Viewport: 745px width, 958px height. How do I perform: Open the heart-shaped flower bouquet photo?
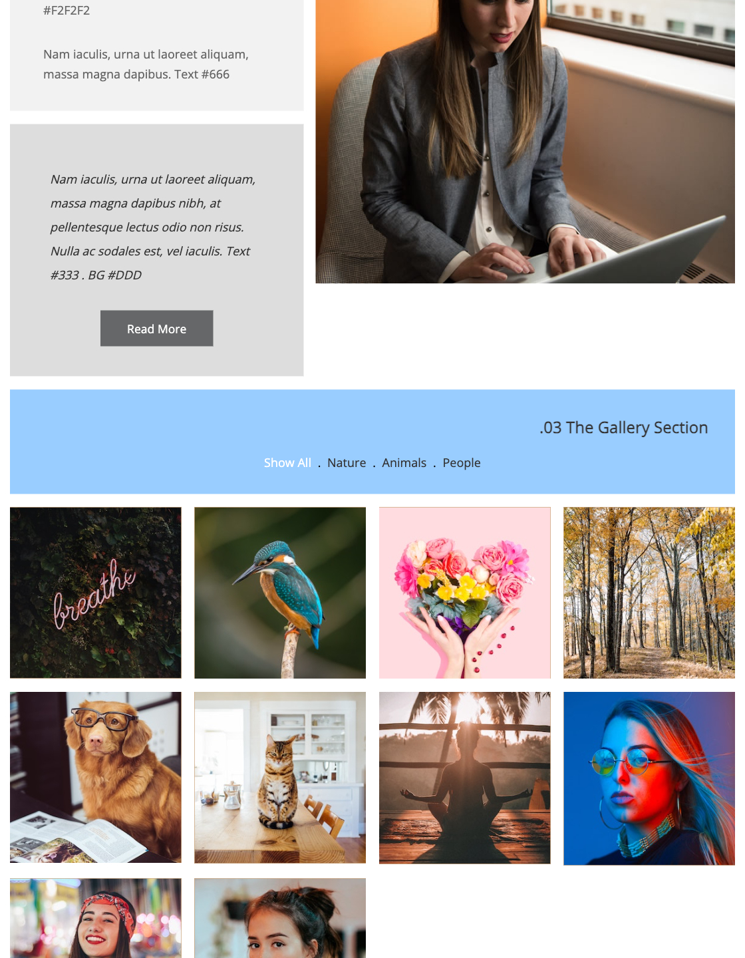[x=465, y=593]
